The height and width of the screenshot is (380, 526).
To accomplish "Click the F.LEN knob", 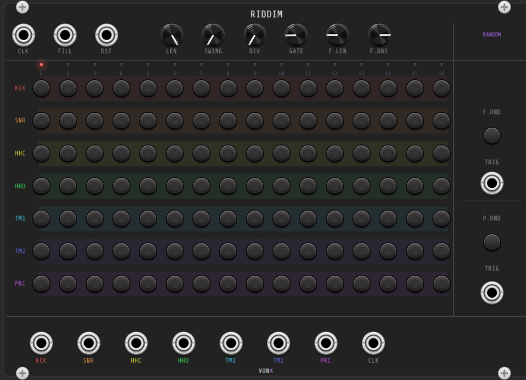I will (x=338, y=35).
